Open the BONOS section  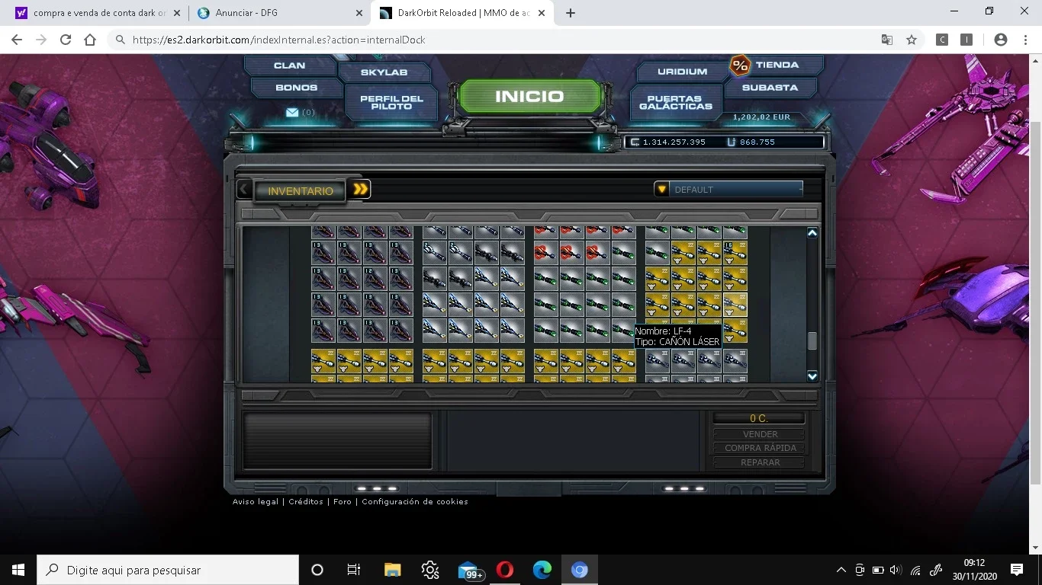pos(296,88)
